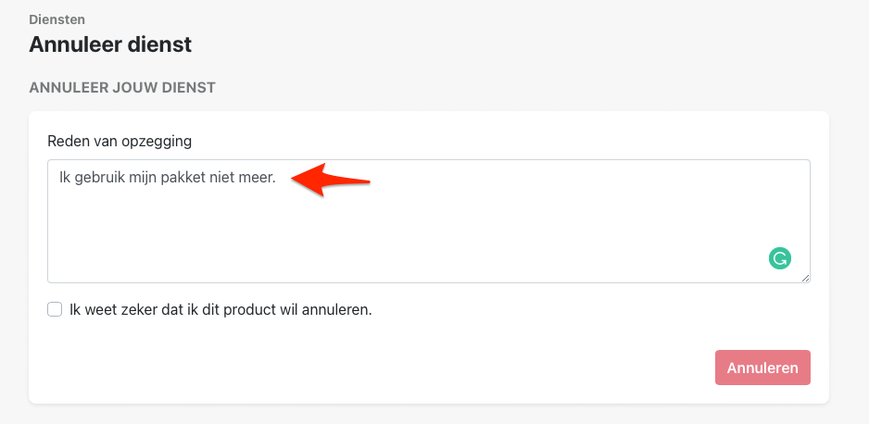Click the "Ik weet zeker" checkbox label text

(x=220, y=309)
